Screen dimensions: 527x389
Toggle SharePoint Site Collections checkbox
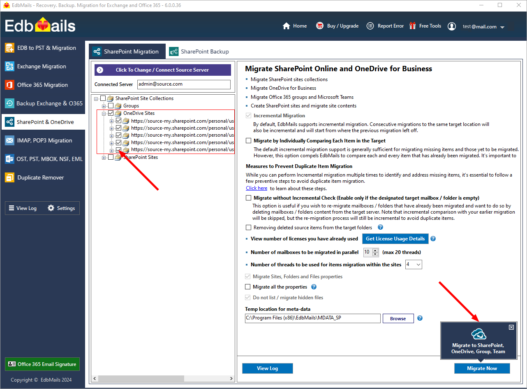click(103, 98)
